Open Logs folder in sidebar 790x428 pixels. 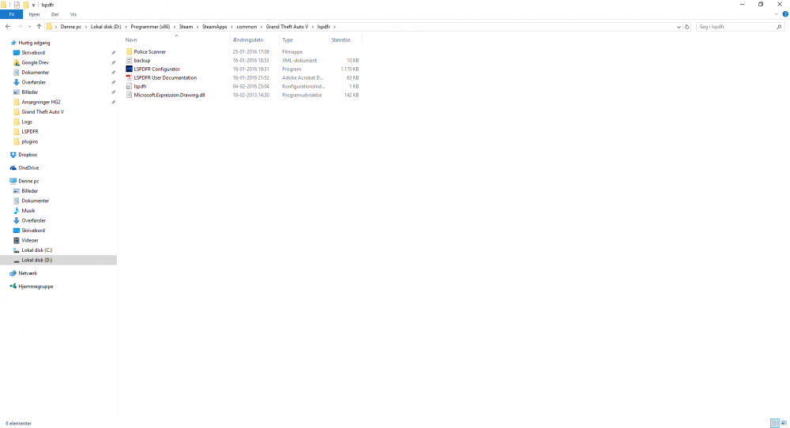coord(27,122)
